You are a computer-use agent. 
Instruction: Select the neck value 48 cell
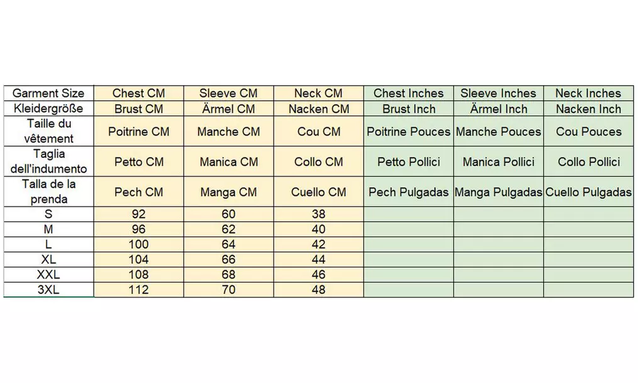tap(318, 290)
